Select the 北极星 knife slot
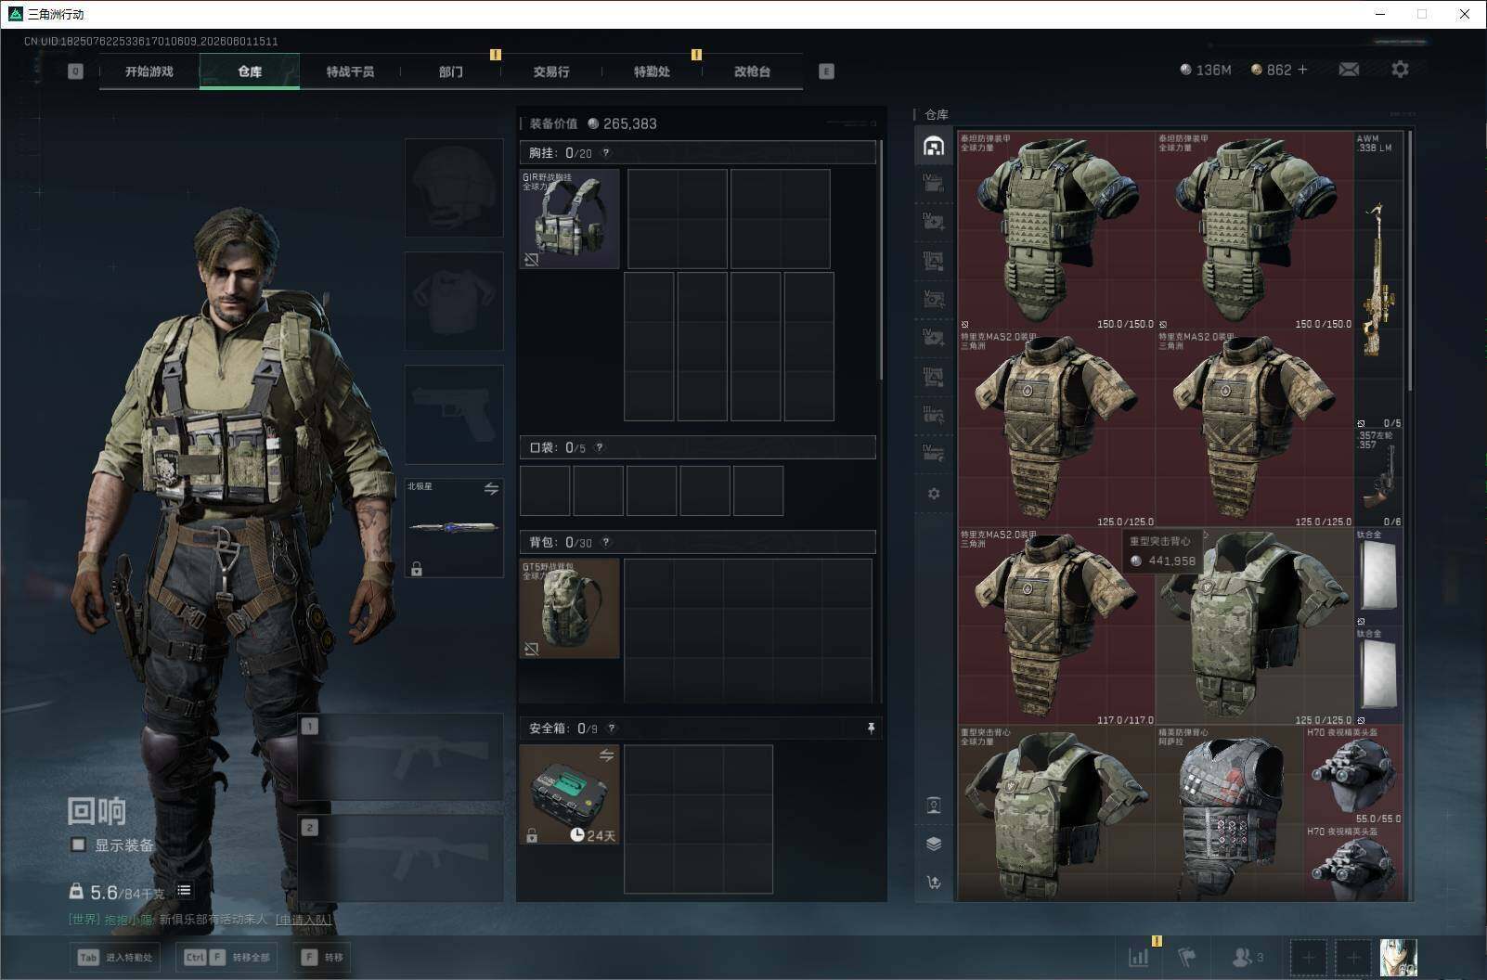 coord(454,527)
